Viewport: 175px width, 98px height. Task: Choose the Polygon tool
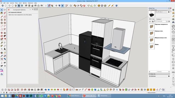coord(5,23)
